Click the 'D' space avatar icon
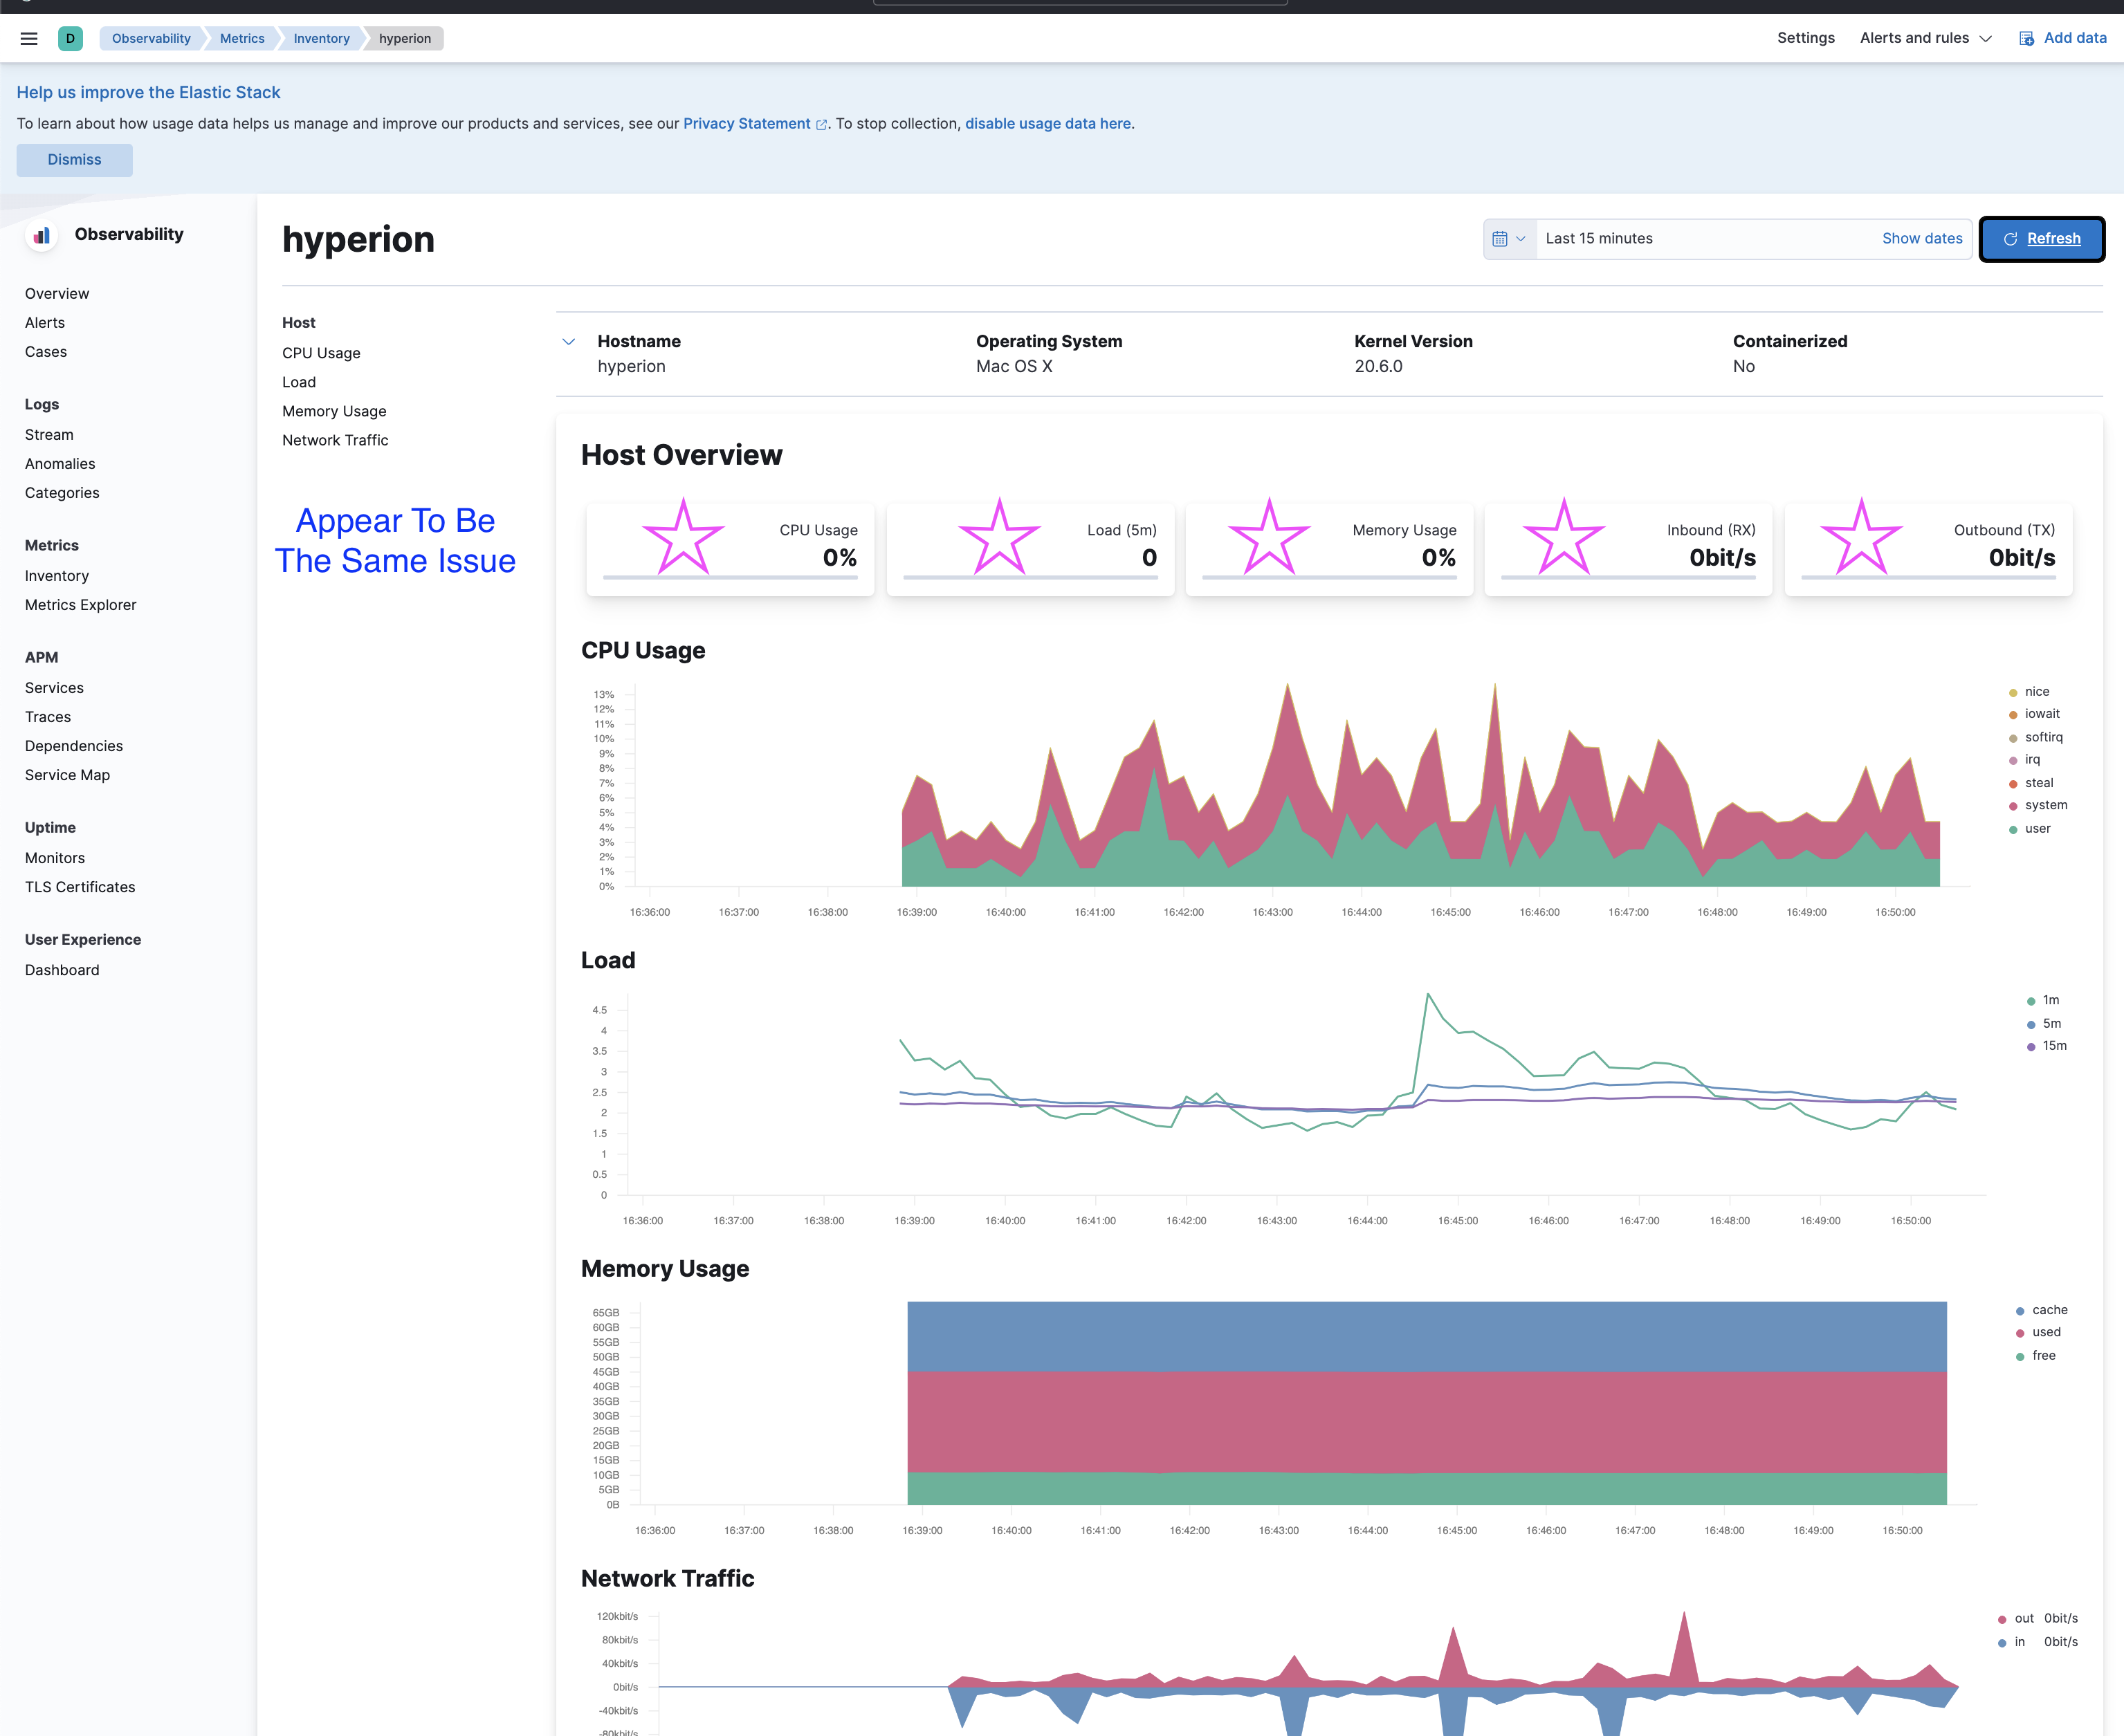Viewport: 2124px width, 1736px height. [x=70, y=38]
